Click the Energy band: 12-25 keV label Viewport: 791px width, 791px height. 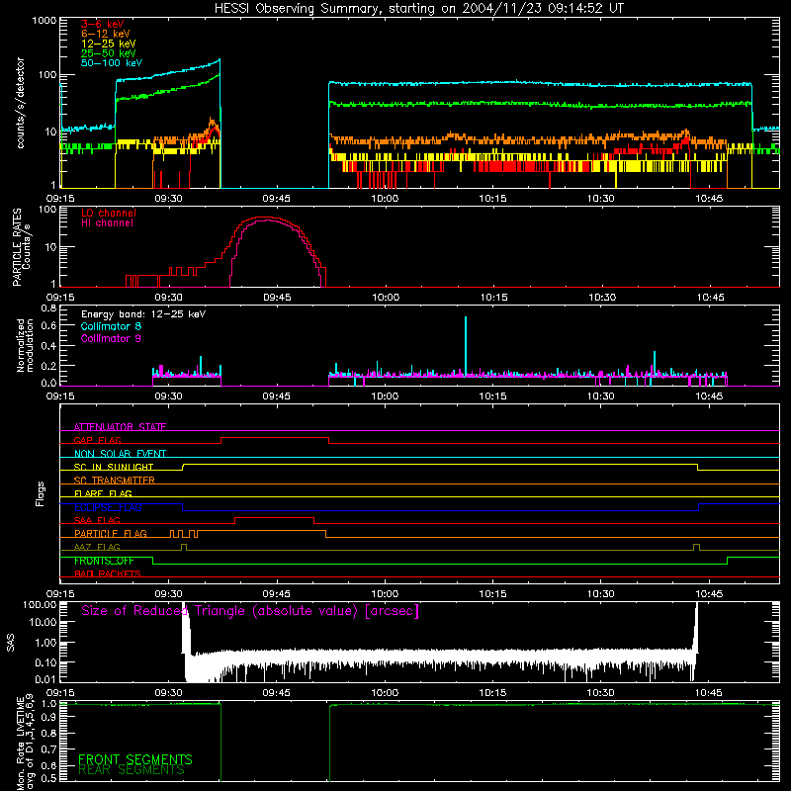pyautogui.click(x=143, y=314)
